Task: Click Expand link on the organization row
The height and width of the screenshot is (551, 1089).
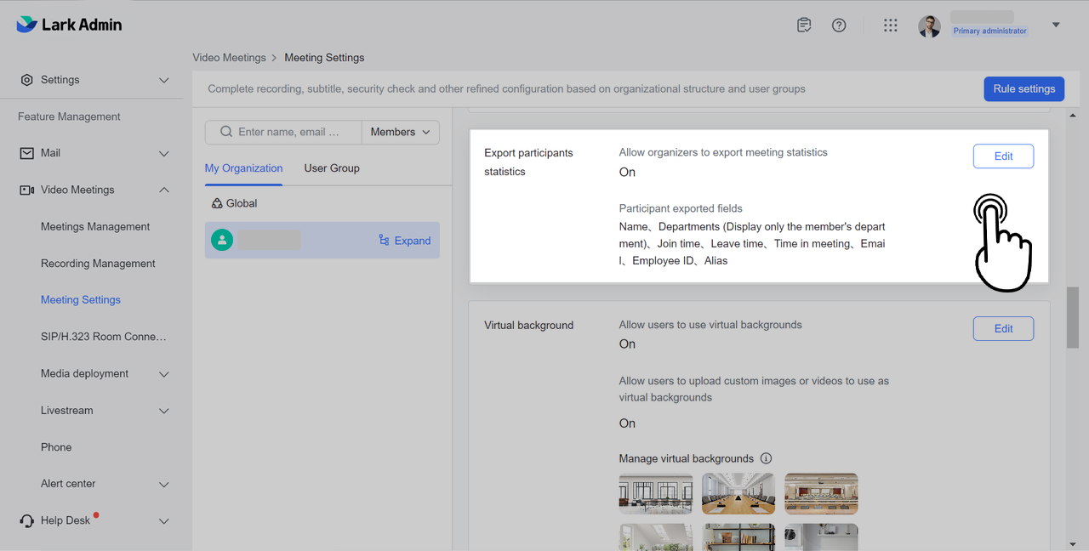Action: (x=405, y=241)
